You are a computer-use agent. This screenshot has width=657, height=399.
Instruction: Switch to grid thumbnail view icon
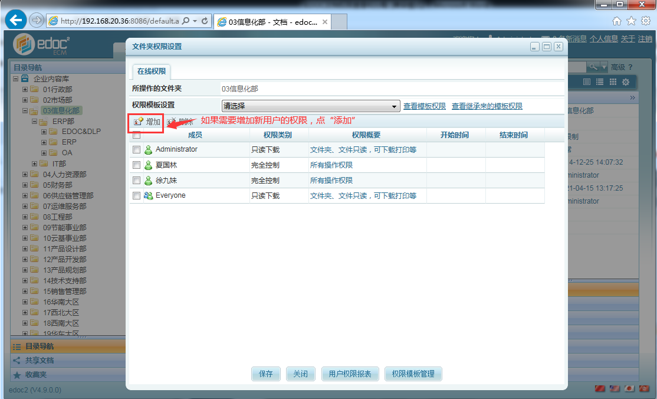(613, 82)
